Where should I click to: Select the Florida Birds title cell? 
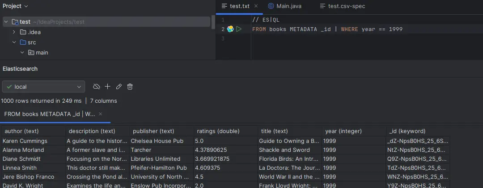point(289,159)
